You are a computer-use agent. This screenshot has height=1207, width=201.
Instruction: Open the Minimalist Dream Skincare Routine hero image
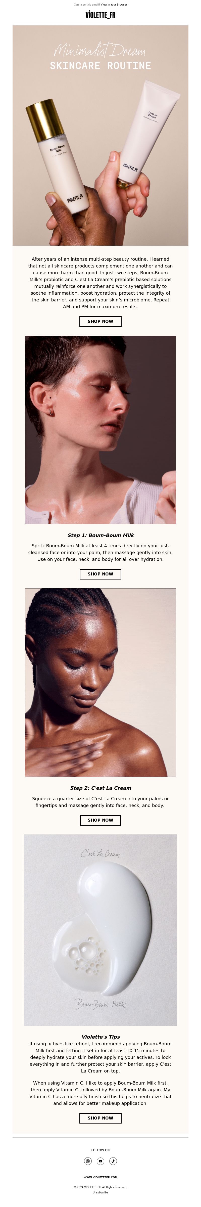point(100,136)
